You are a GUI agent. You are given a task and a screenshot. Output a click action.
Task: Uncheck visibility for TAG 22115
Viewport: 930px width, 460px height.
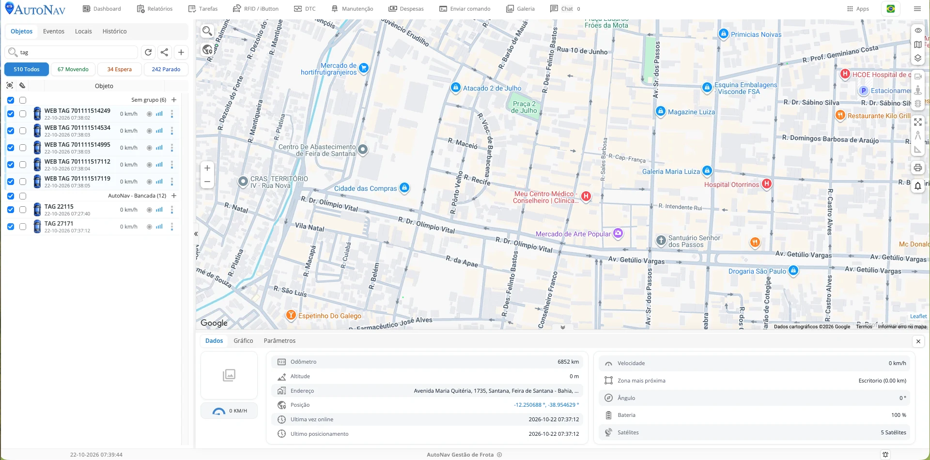pyautogui.click(x=11, y=210)
